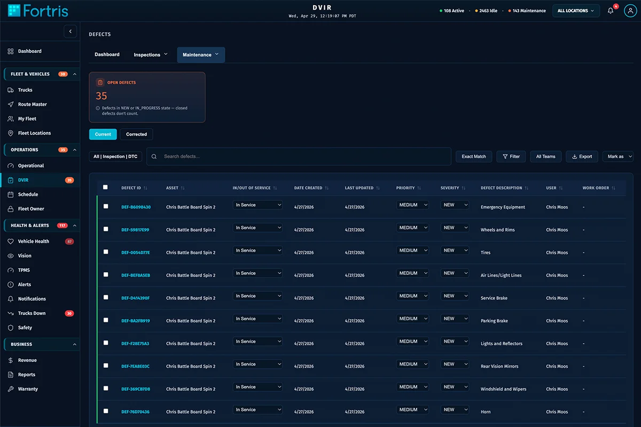The width and height of the screenshot is (641, 427).
Task: Open the Mark as dropdown
Action: [618, 156]
